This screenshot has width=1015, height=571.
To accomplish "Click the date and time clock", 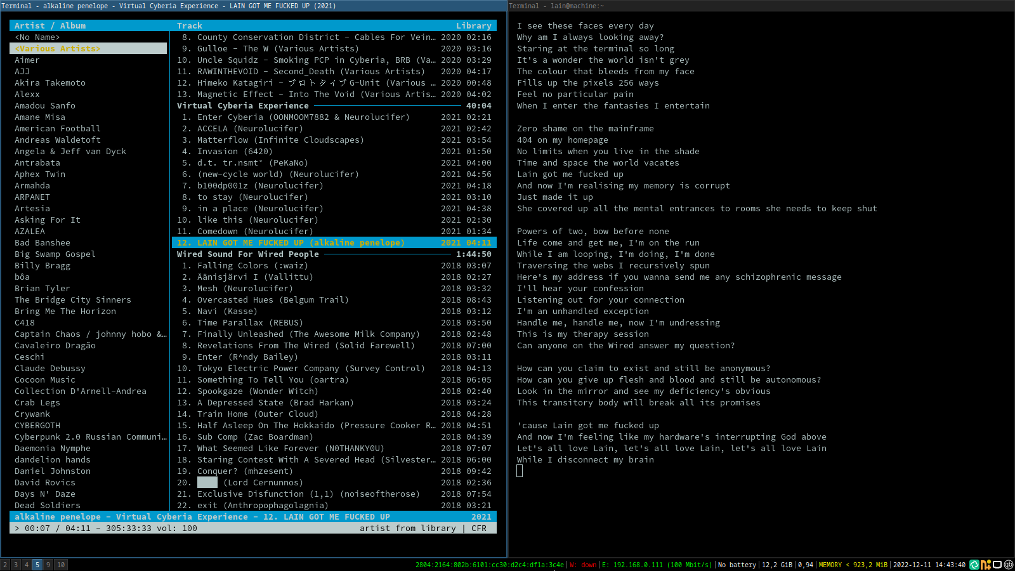I will coord(929,565).
